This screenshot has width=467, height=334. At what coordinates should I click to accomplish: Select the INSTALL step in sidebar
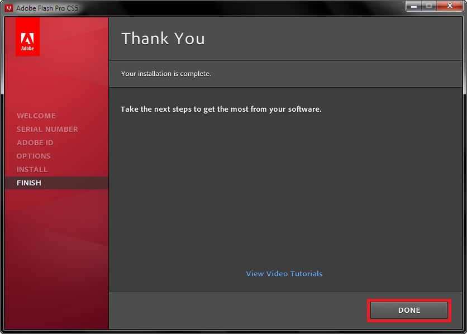pyautogui.click(x=32, y=169)
